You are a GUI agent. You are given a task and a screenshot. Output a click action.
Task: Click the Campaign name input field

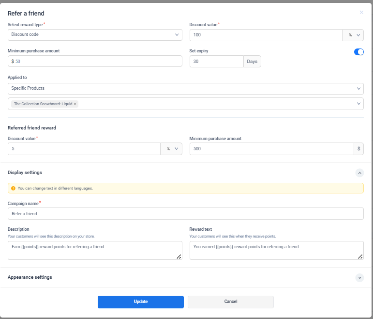click(x=185, y=213)
